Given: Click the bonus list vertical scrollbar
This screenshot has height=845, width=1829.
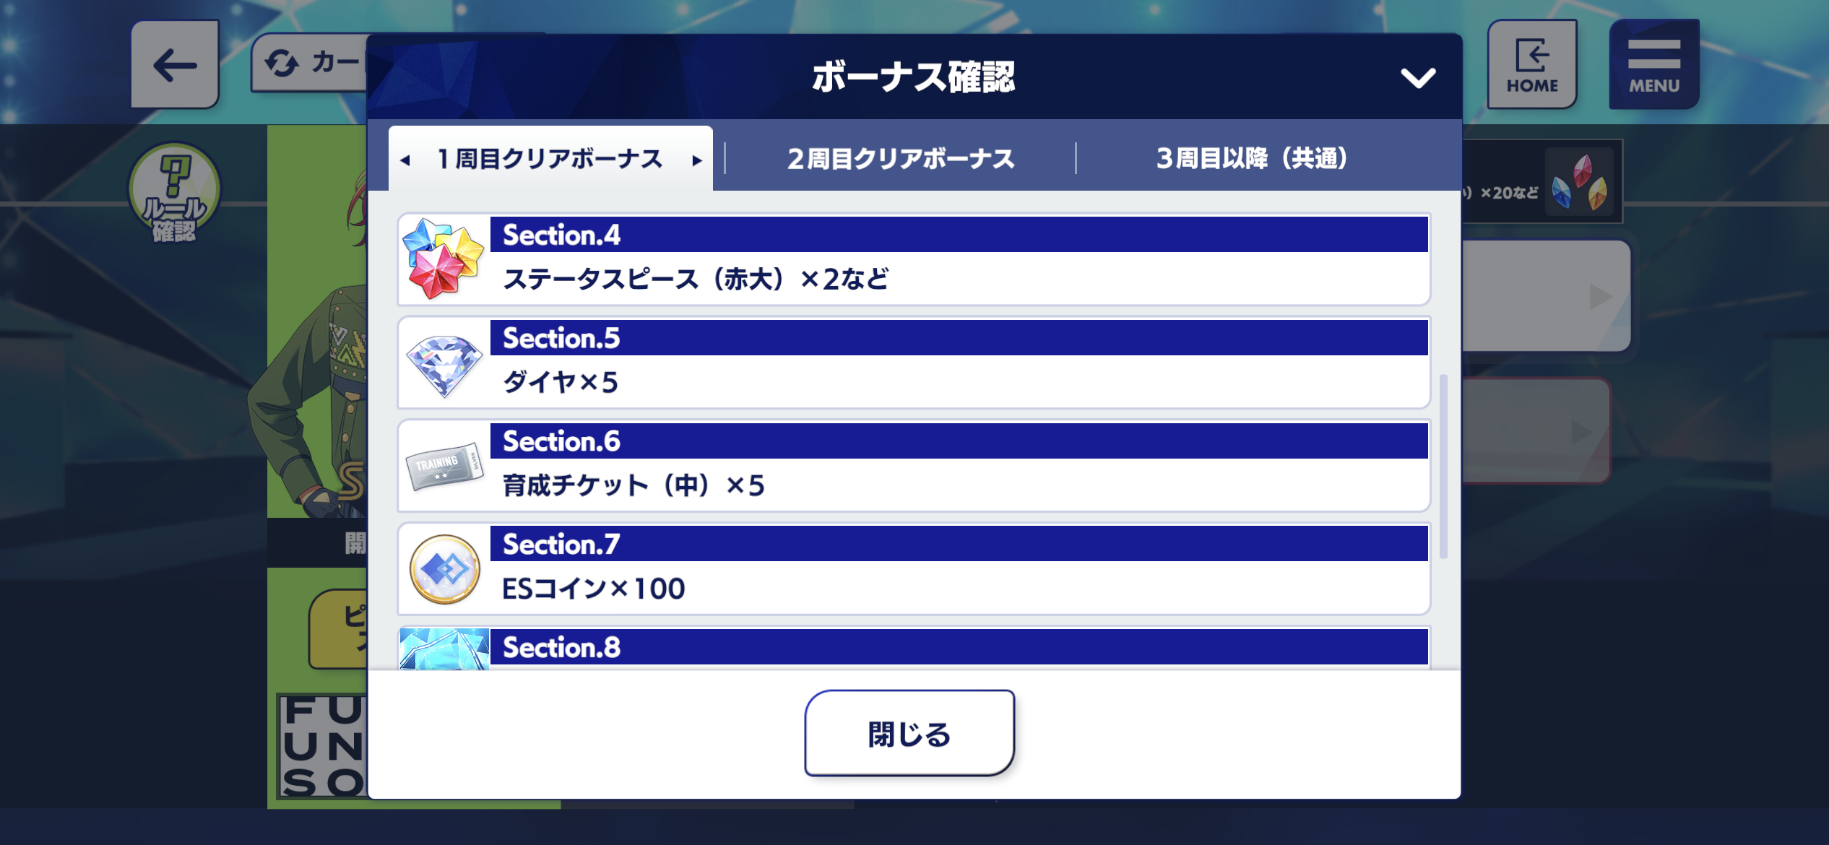Looking at the screenshot, I should click(1443, 466).
